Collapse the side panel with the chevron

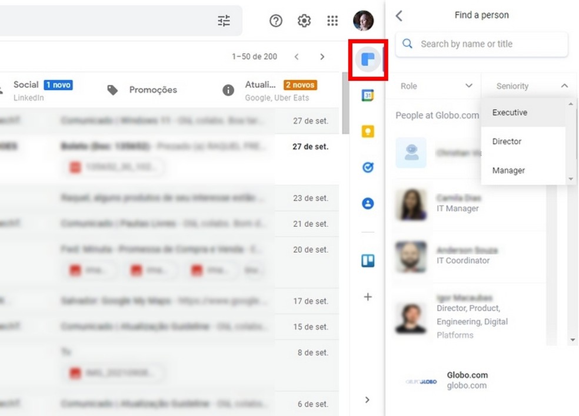click(367, 398)
